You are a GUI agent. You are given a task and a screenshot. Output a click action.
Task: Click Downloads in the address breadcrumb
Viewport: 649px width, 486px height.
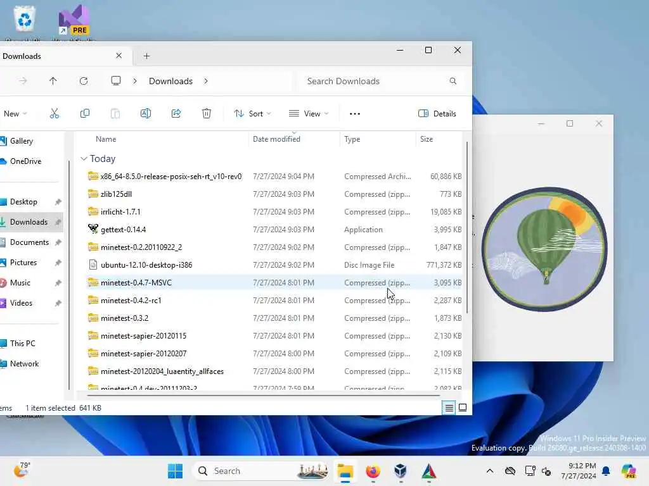[170, 81]
